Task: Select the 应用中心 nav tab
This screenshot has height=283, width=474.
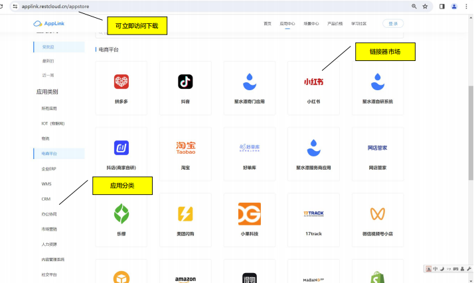Action: 287,24
